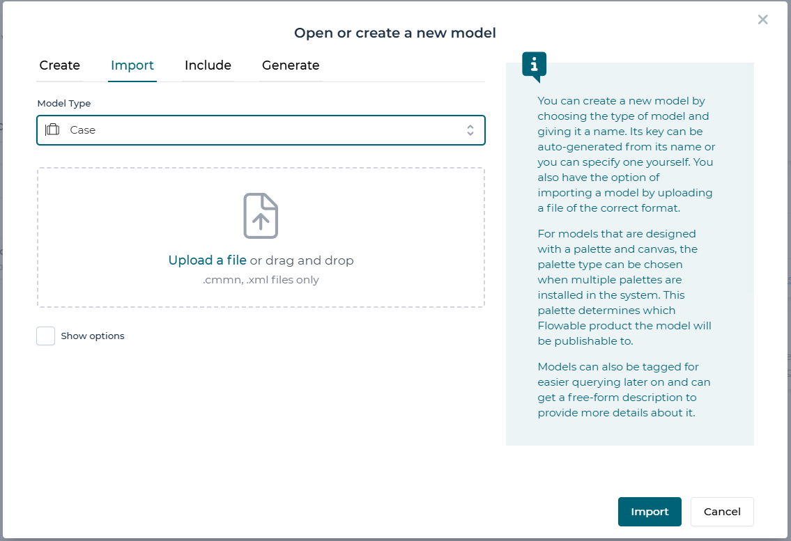
Task: Switch to the Create tab
Action: click(60, 65)
